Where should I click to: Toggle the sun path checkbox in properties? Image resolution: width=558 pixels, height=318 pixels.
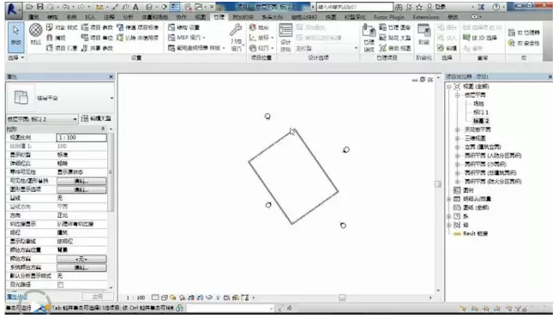click(x=61, y=285)
